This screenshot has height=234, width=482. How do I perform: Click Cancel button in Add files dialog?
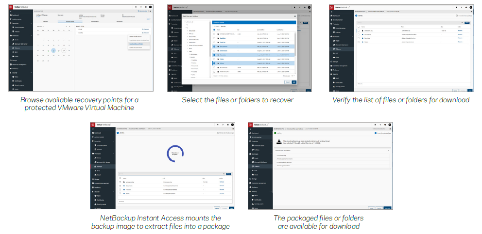[x=288, y=82]
